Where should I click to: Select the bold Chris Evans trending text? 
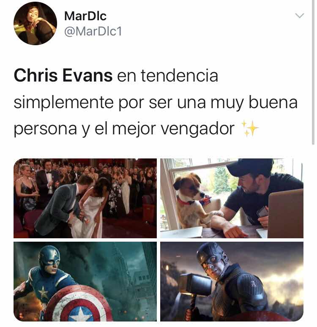point(63,76)
